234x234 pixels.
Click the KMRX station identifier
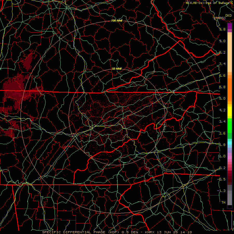tap(150, 232)
